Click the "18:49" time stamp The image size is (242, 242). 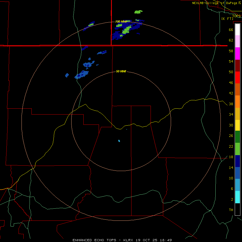click(x=166, y=240)
